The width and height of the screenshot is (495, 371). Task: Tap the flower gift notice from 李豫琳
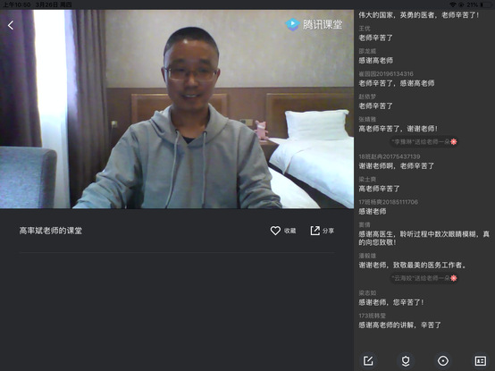tap(424, 142)
